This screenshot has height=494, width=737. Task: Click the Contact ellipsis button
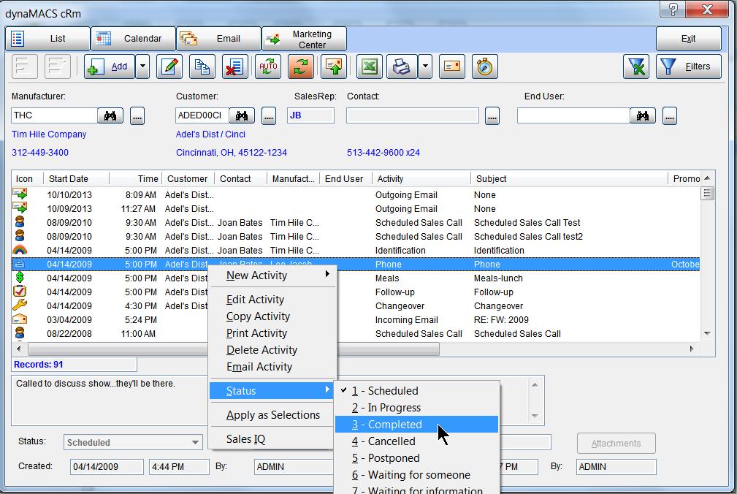[x=492, y=115]
